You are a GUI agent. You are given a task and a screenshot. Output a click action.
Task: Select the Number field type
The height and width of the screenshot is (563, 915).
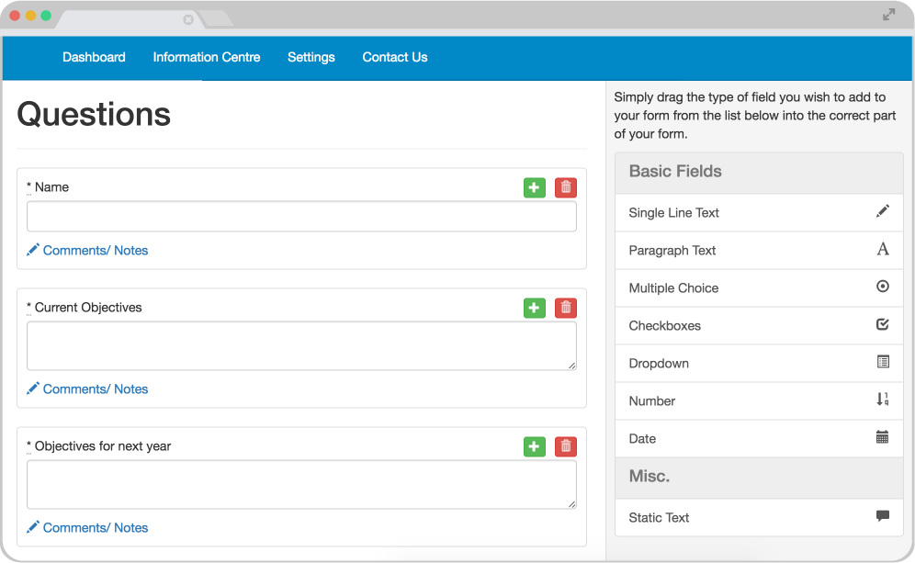coord(759,400)
